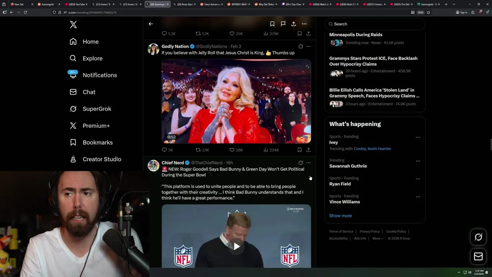Open more options in timeline header

(304, 24)
